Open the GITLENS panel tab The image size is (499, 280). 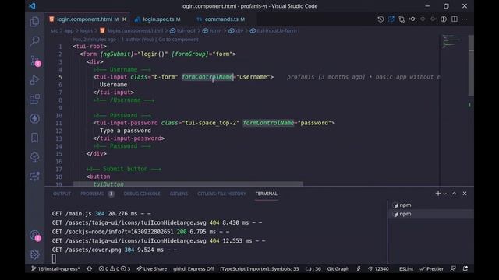point(179,194)
